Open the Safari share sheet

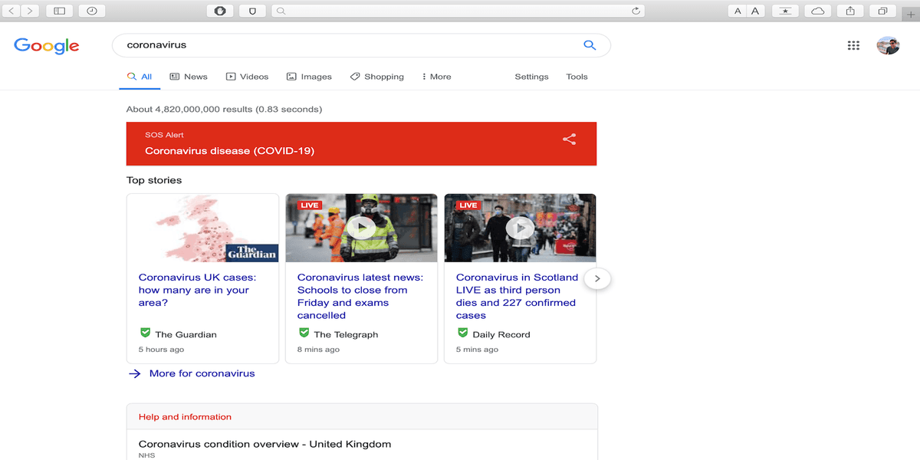pos(851,11)
